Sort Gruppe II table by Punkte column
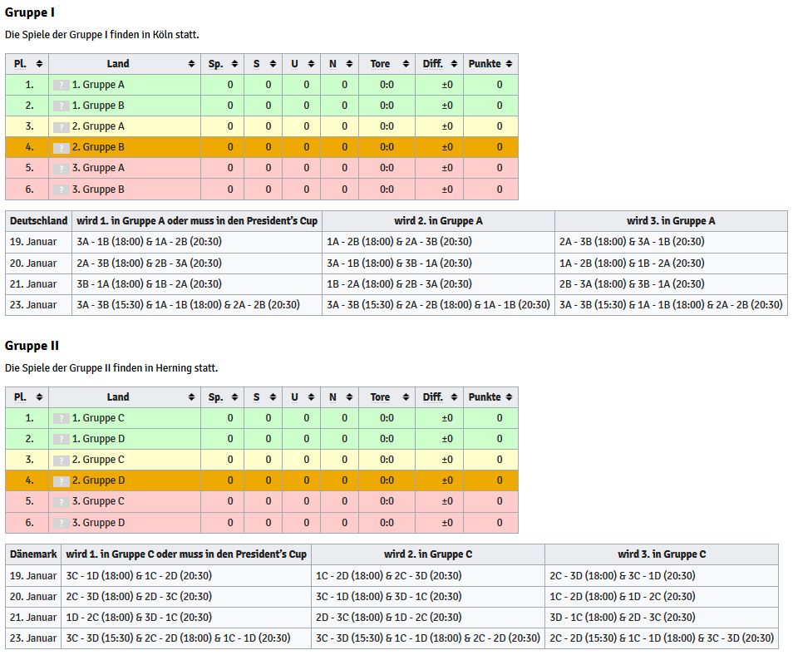Image resolution: width=793 pixels, height=655 pixels. 490,397
